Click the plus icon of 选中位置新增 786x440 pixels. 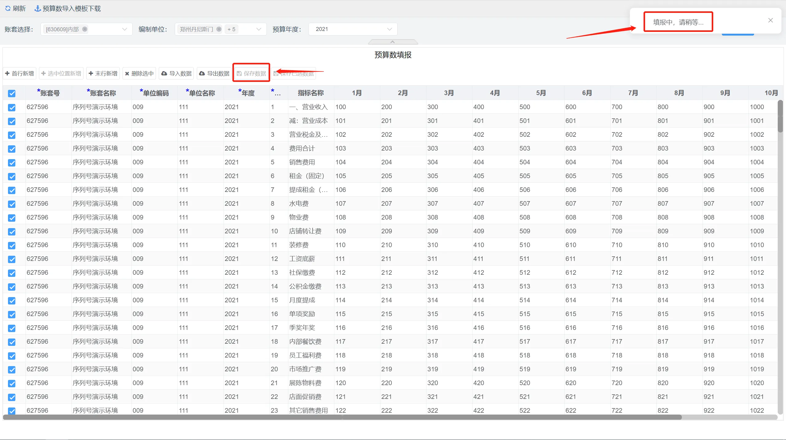pyautogui.click(x=44, y=74)
